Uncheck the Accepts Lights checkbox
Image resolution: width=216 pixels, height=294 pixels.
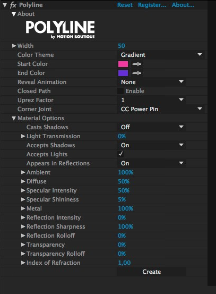click(x=120, y=154)
